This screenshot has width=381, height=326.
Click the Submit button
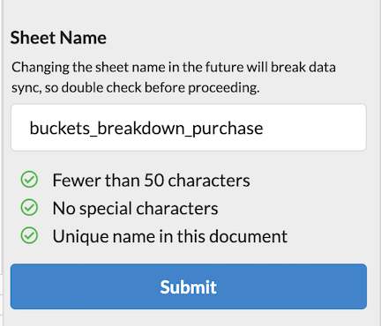(189, 286)
